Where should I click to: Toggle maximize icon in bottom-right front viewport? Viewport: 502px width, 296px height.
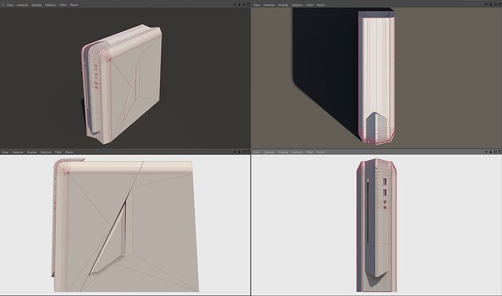pos(499,152)
